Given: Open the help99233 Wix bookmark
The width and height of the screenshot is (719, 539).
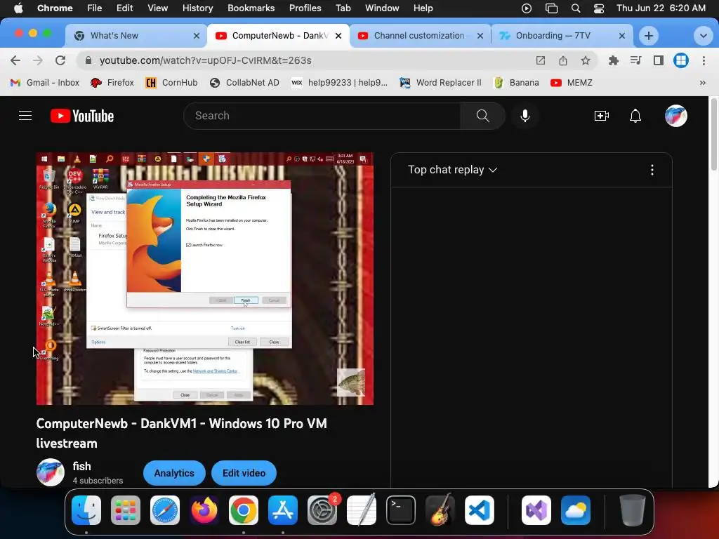Looking at the screenshot, I should pos(339,83).
